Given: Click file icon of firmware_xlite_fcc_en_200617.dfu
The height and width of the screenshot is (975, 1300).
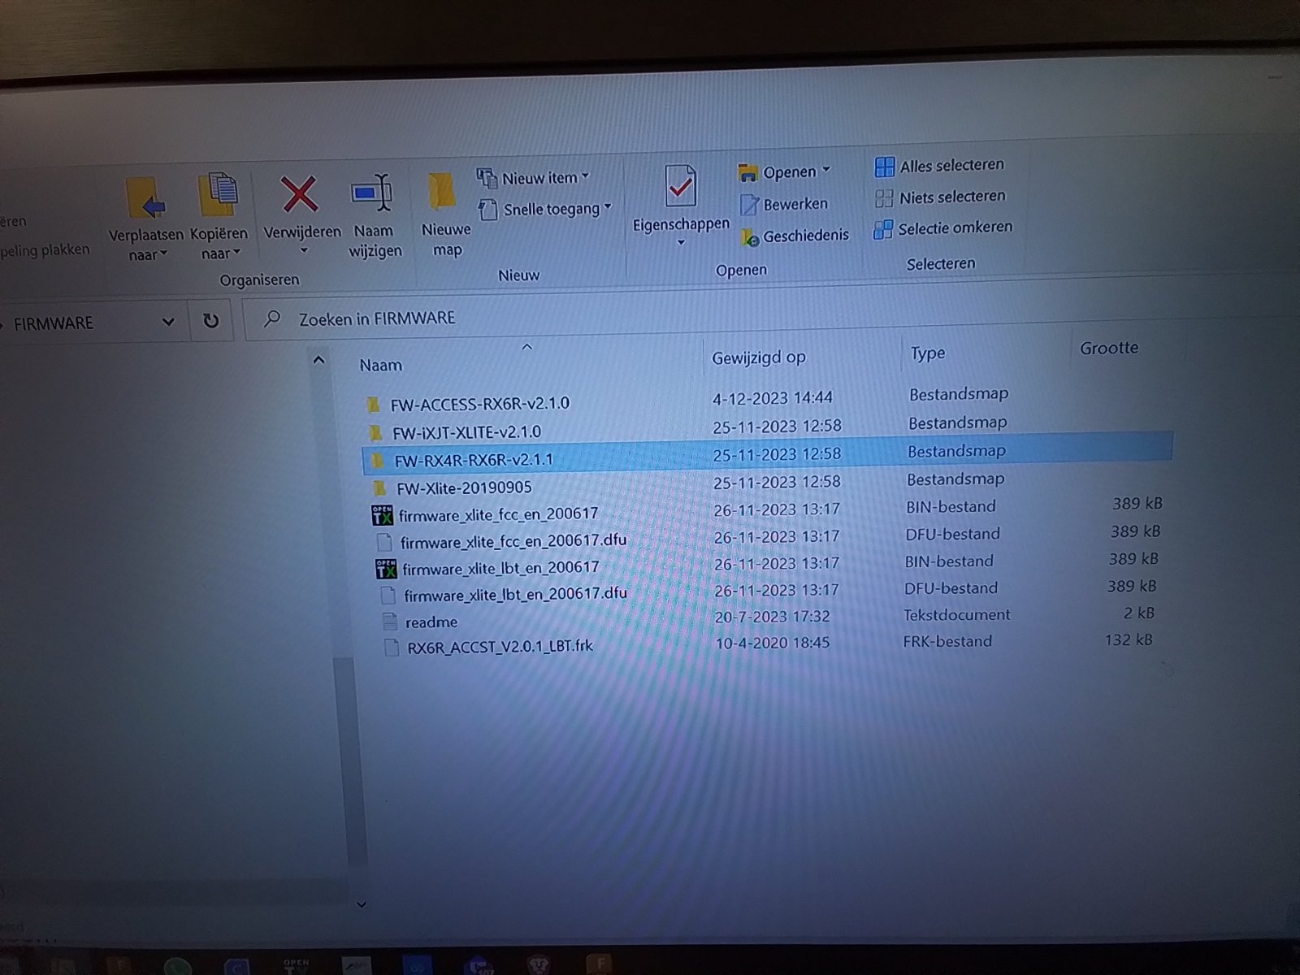Looking at the screenshot, I should tap(385, 542).
